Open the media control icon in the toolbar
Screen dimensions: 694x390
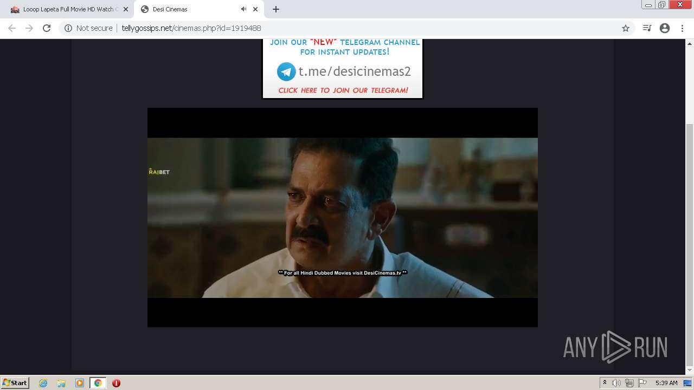(x=647, y=28)
